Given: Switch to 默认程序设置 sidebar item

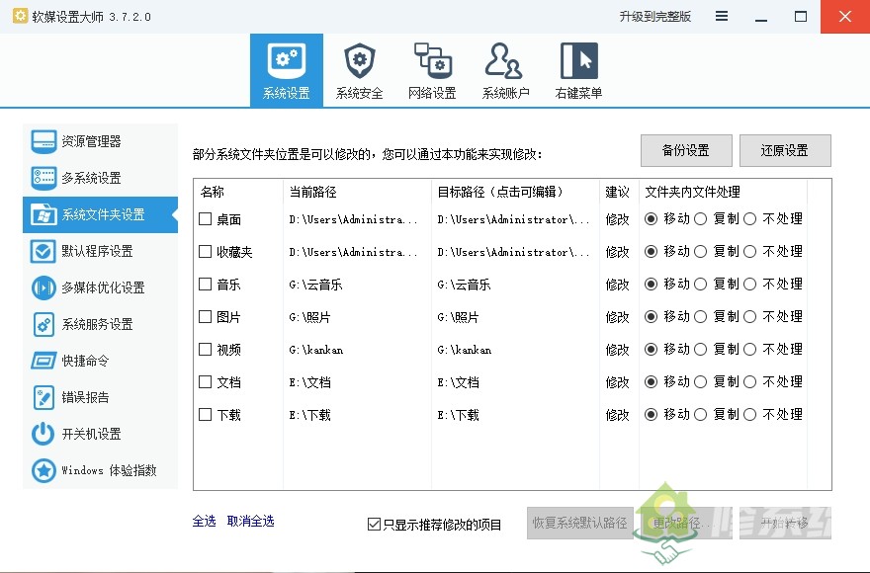Looking at the screenshot, I should (100, 251).
